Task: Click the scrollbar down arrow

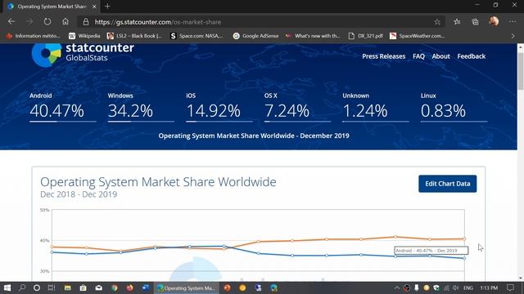Action: 521,278
